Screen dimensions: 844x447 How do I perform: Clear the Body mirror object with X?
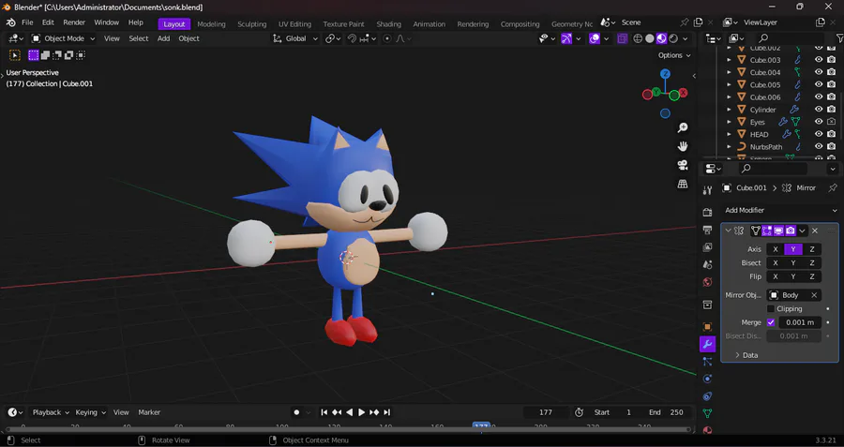[814, 295]
